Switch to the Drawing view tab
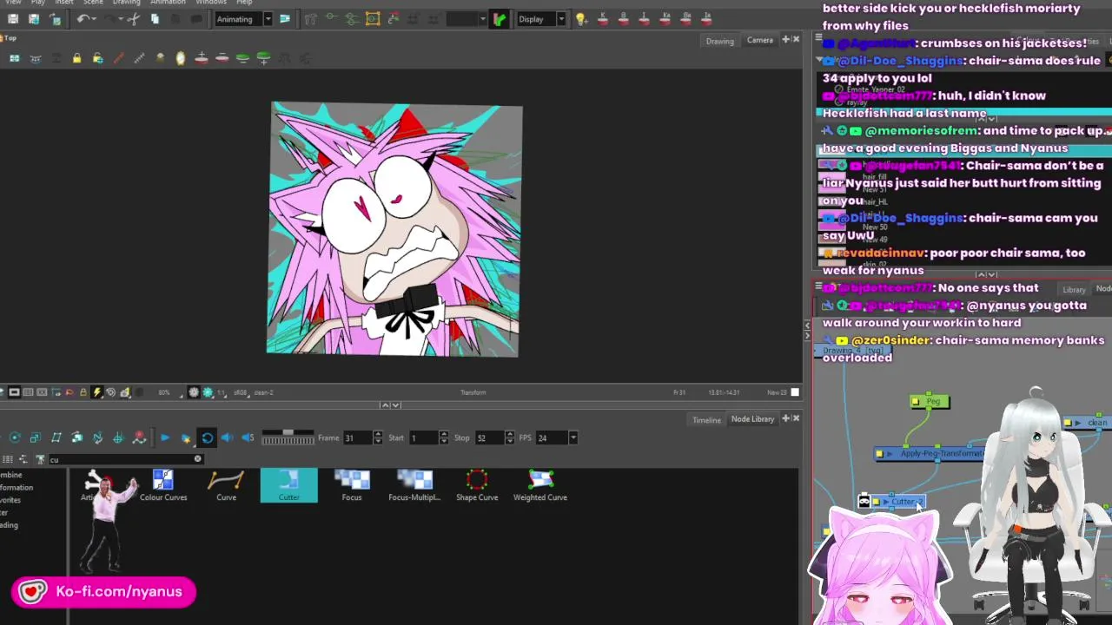1112x625 pixels. pos(719,41)
